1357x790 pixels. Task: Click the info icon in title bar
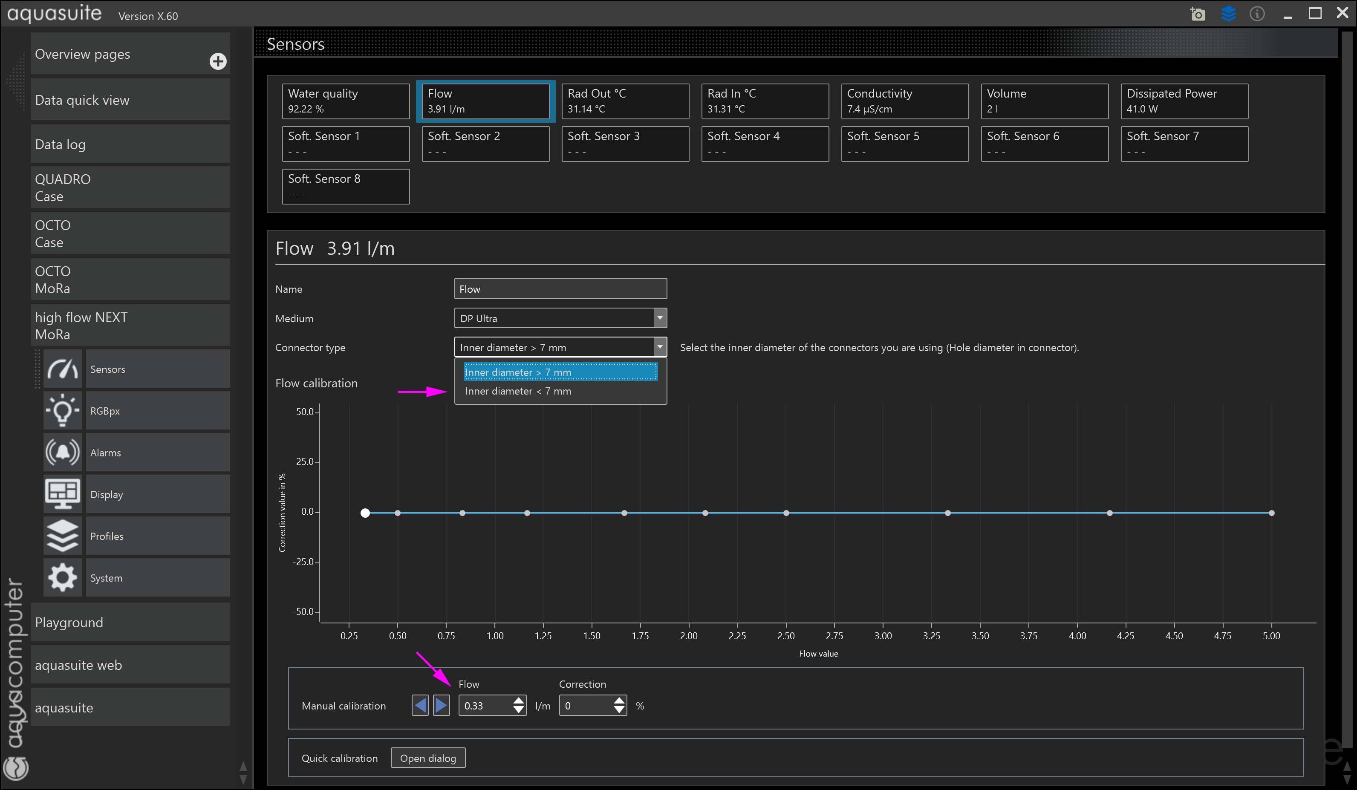click(1257, 14)
